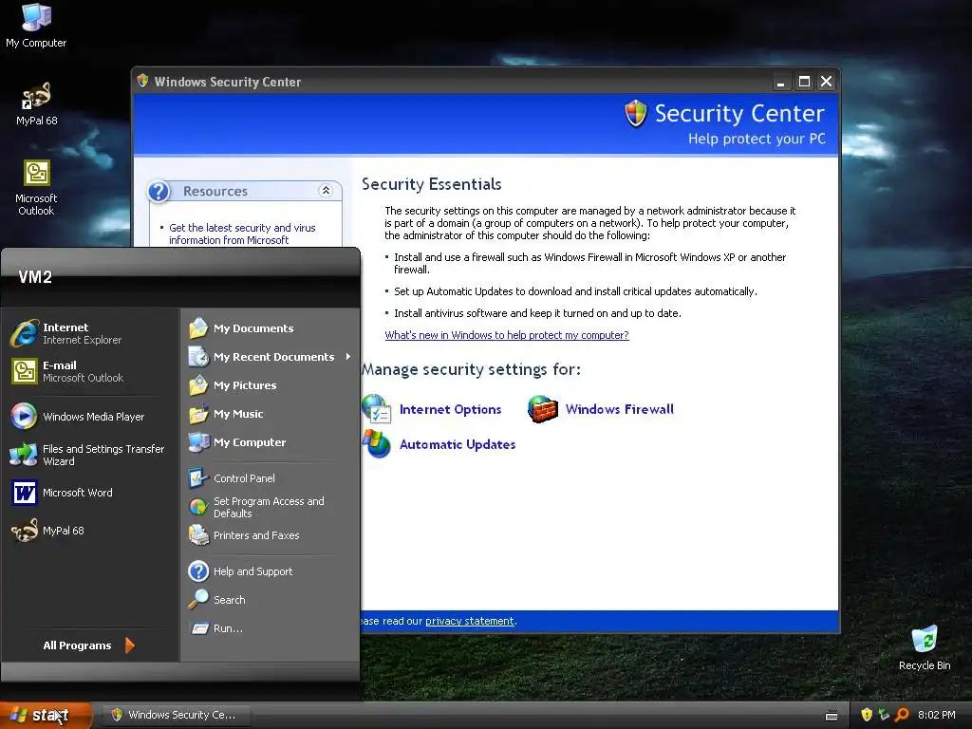Image resolution: width=972 pixels, height=729 pixels.
Task: Close the Windows Security Center window
Action: [827, 82]
